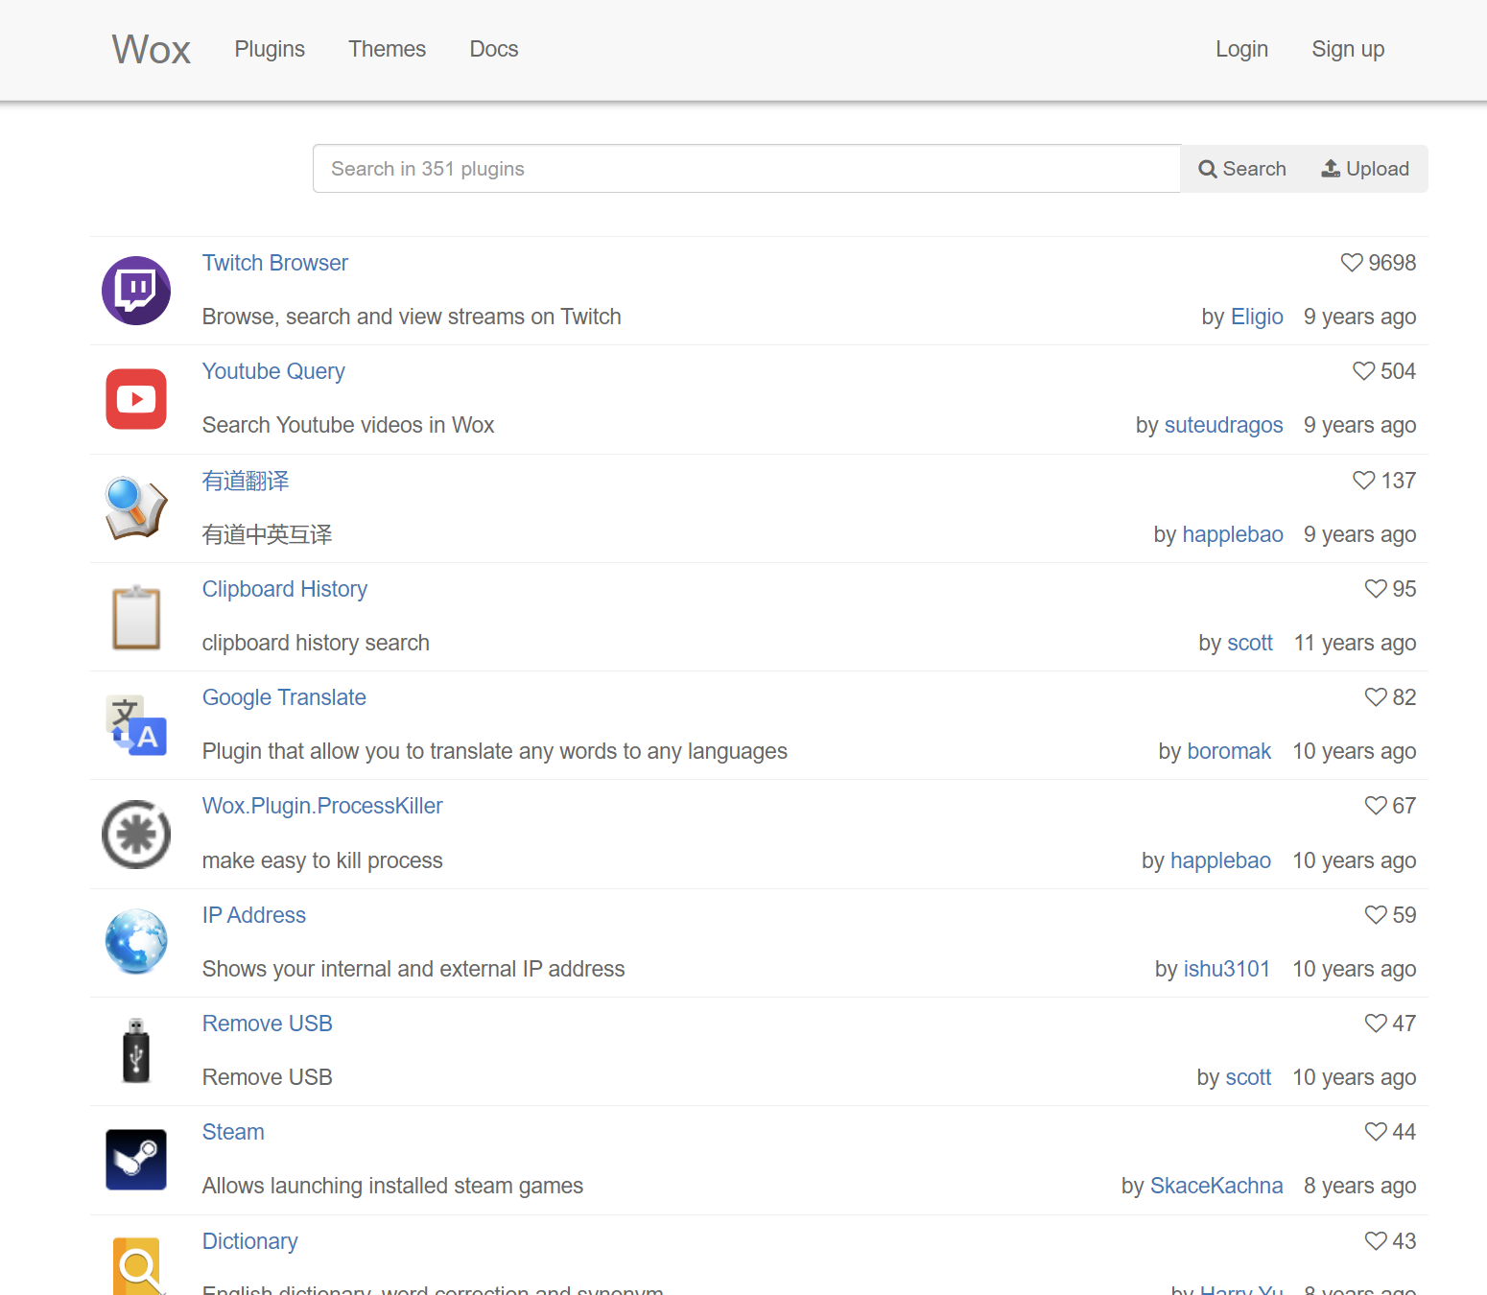Image resolution: width=1487 pixels, height=1295 pixels.
Task: Click the Wox logo text
Action: coord(152,50)
